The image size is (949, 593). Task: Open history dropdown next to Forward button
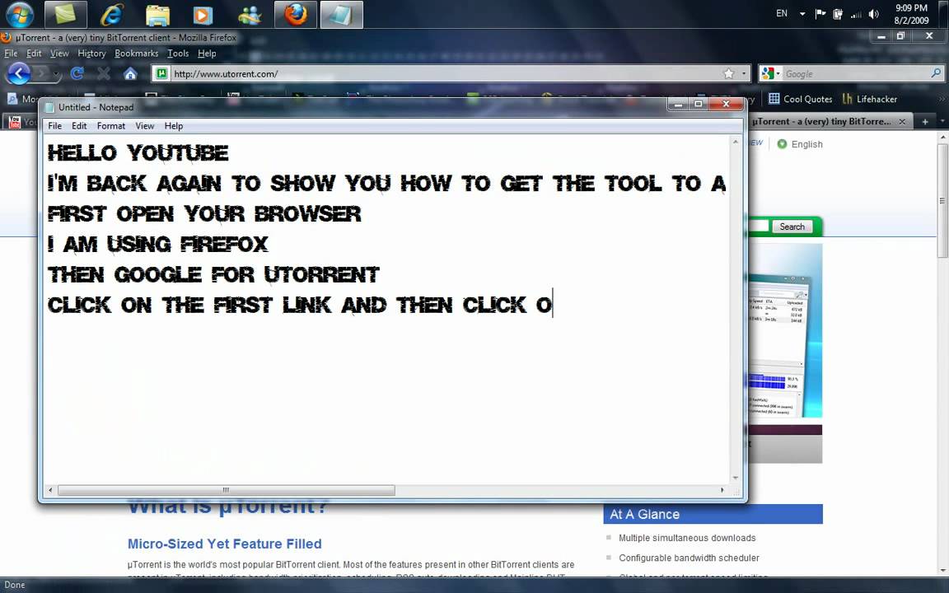(x=56, y=74)
